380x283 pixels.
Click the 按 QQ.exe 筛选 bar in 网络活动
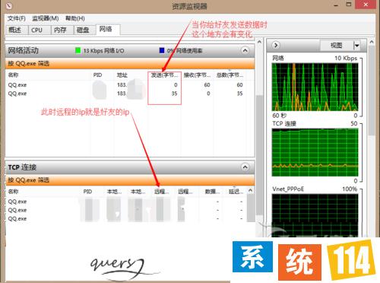(130, 64)
